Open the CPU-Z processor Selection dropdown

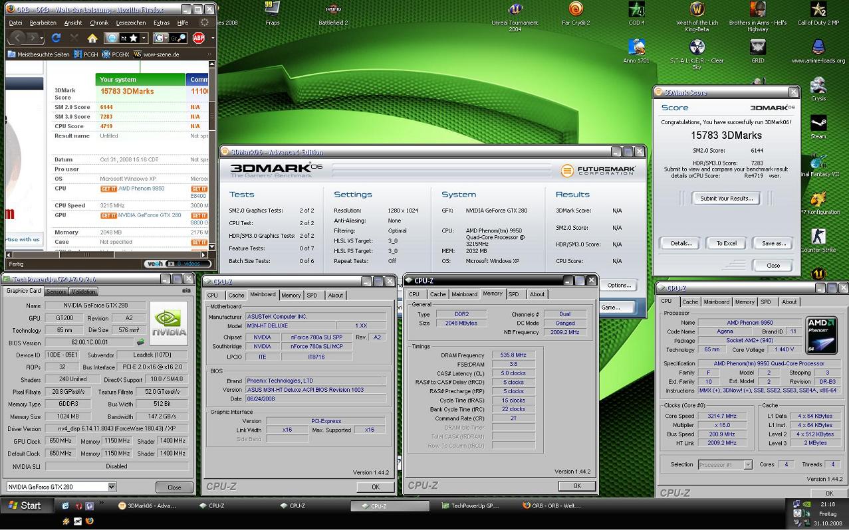[x=747, y=465]
